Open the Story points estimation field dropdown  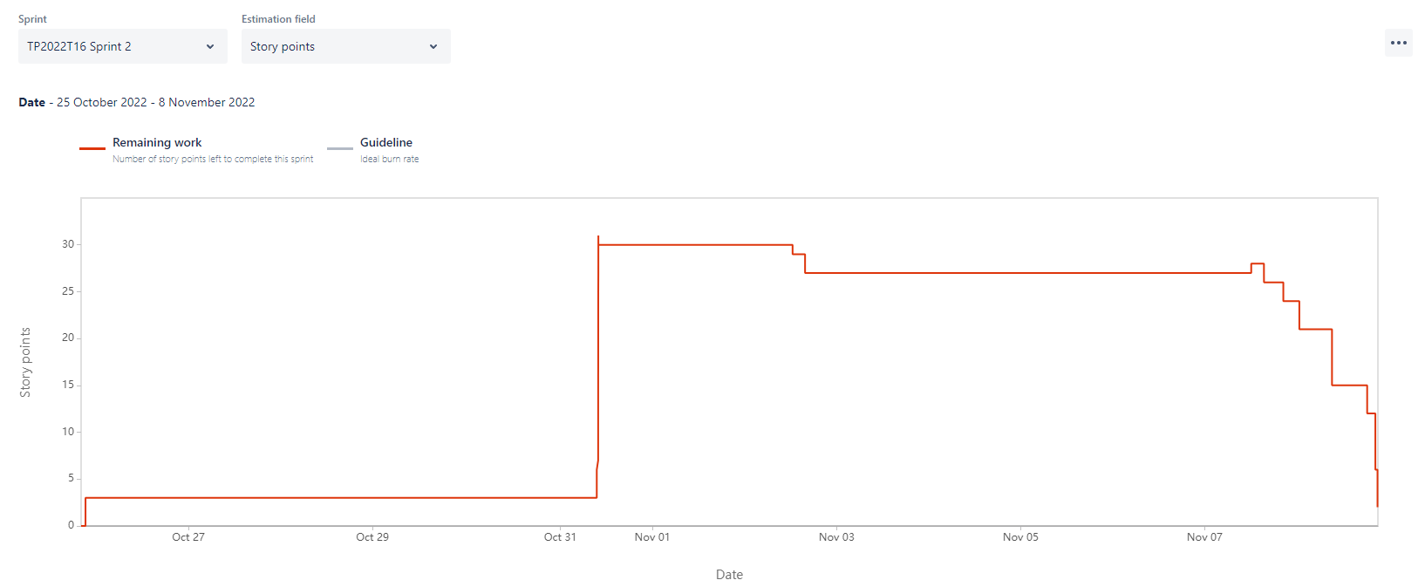tap(345, 46)
